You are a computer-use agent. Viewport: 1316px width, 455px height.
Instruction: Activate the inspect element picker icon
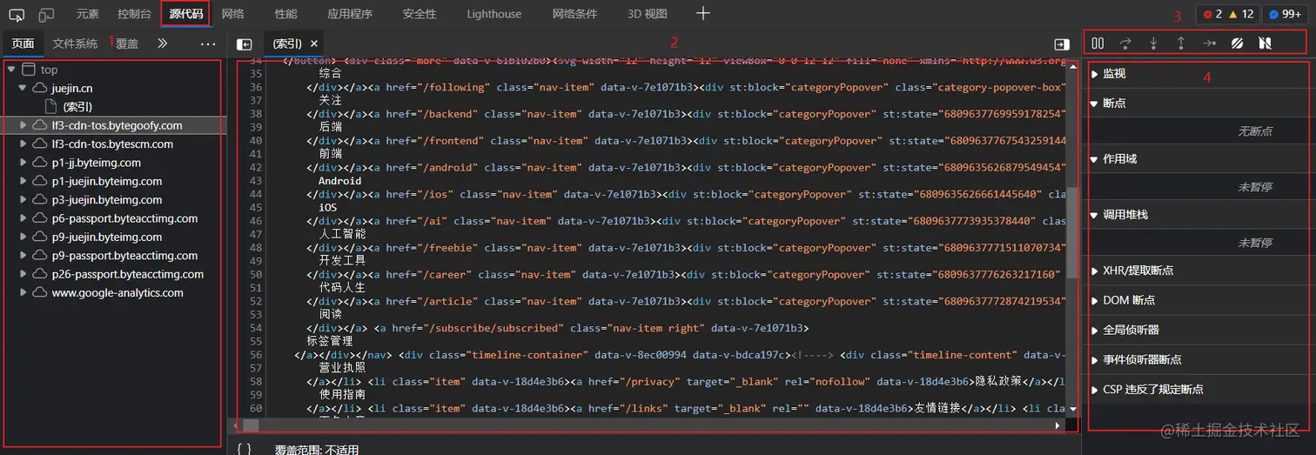pos(17,15)
